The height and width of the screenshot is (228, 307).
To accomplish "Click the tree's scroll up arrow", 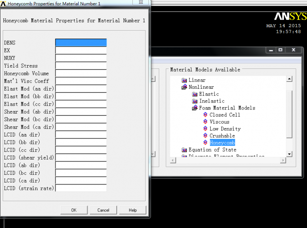I will click(x=289, y=79).
